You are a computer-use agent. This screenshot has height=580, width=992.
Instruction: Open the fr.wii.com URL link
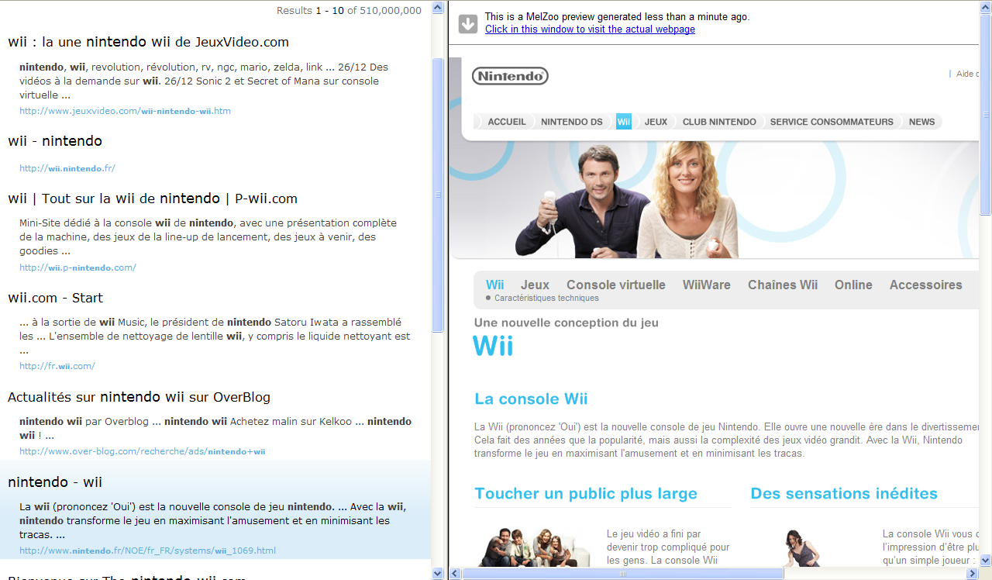tap(57, 366)
